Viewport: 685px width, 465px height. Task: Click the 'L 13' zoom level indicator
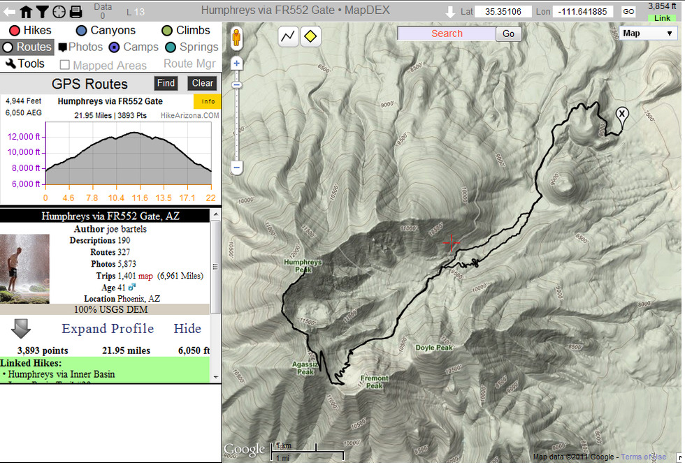coord(136,12)
